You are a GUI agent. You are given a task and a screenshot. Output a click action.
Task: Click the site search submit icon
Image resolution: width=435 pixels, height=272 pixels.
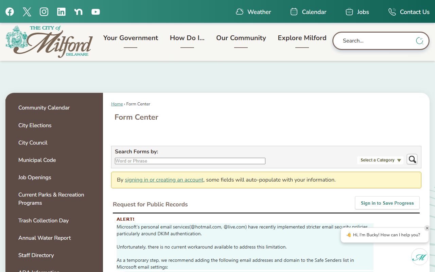click(x=419, y=41)
